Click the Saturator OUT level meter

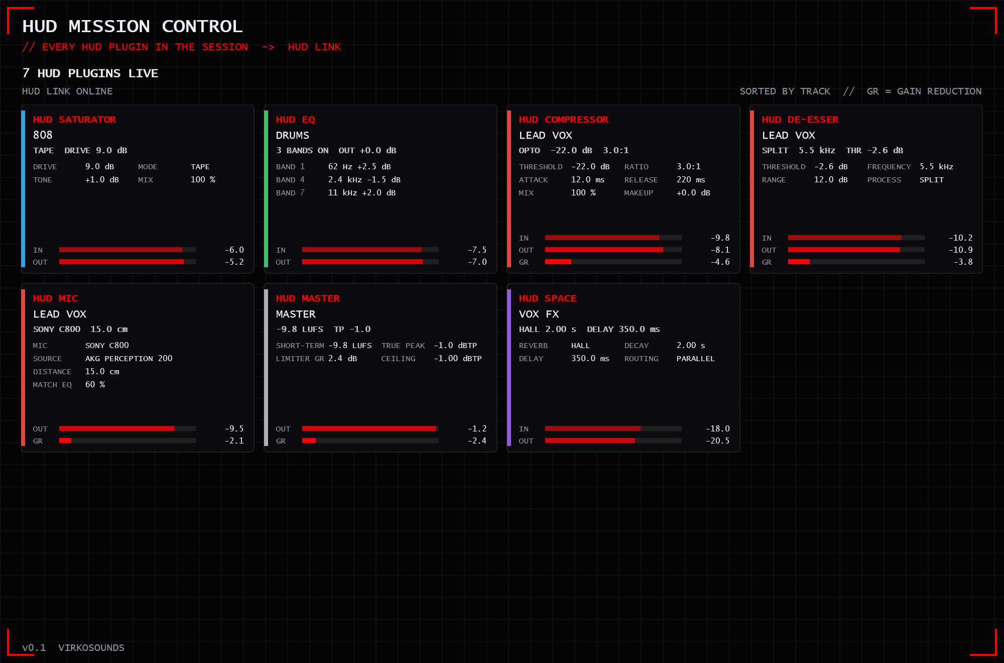click(x=128, y=262)
